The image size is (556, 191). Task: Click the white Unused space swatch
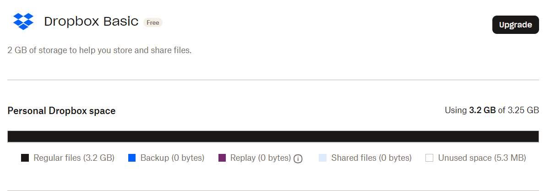point(429,158)
